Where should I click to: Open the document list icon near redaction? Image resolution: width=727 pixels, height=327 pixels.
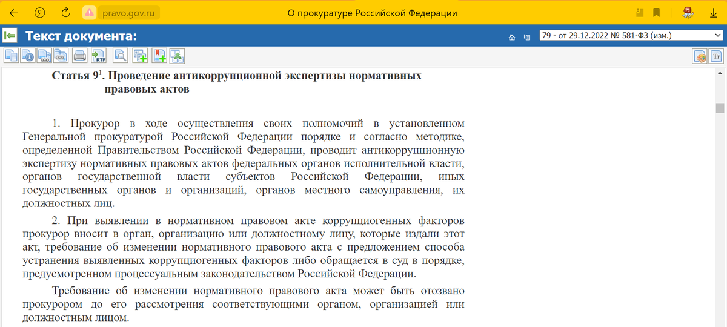tap(527, 38)
